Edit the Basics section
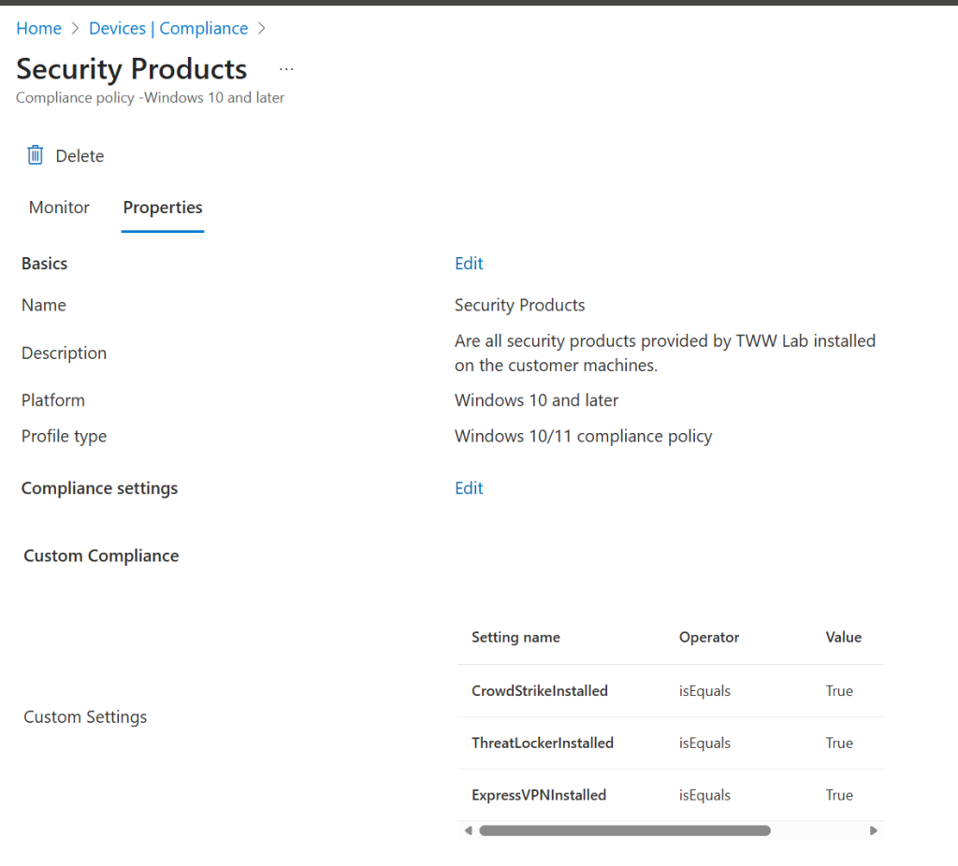This screenshot has width=958, height=866. [469, 264]
